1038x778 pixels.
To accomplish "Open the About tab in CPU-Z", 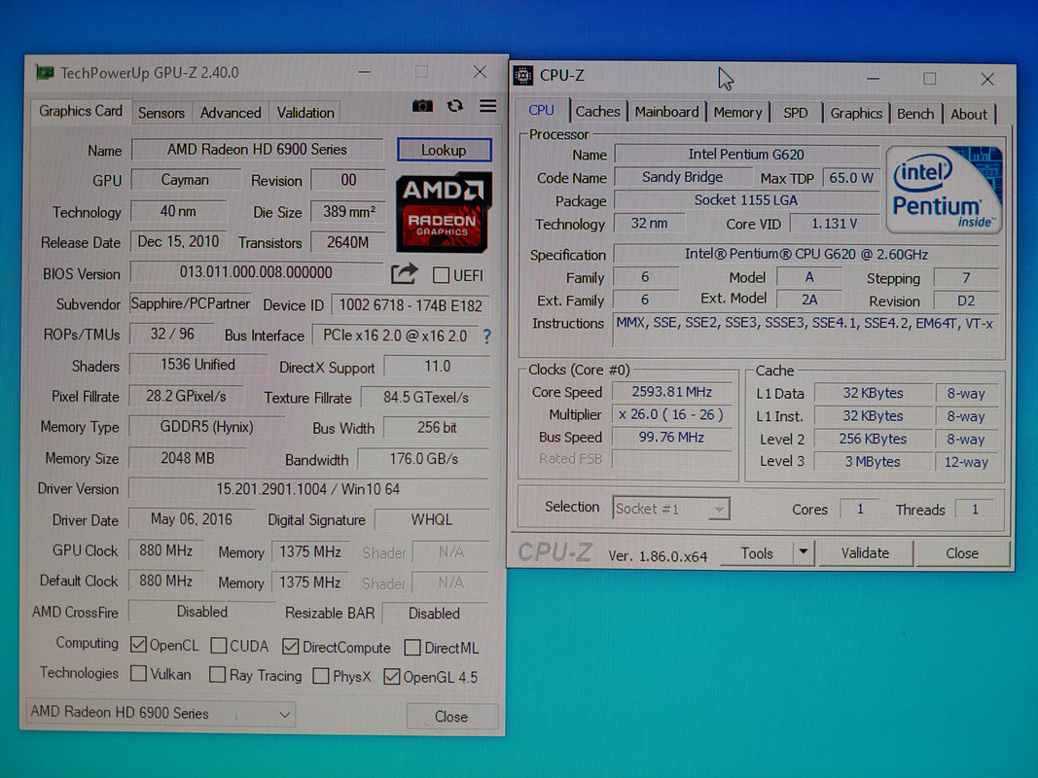I will click(969, 115).
